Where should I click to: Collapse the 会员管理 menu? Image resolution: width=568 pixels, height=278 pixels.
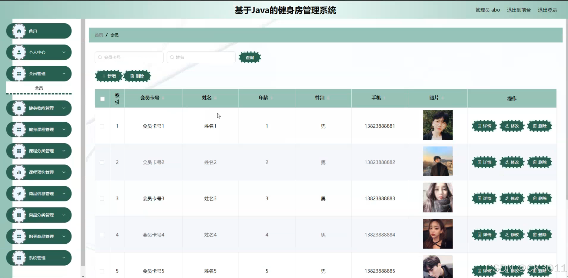click(64, 74)
